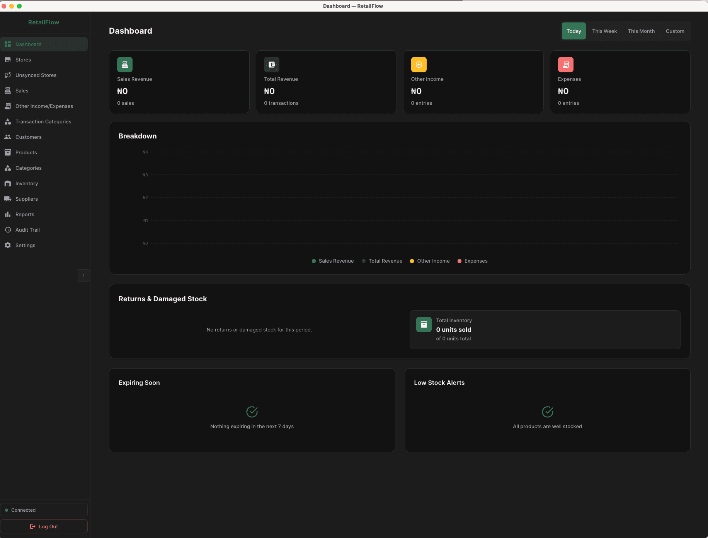Click the Breakdown chart heading
The width and height of the screenshot is (708, 538).
click(138, 136)
